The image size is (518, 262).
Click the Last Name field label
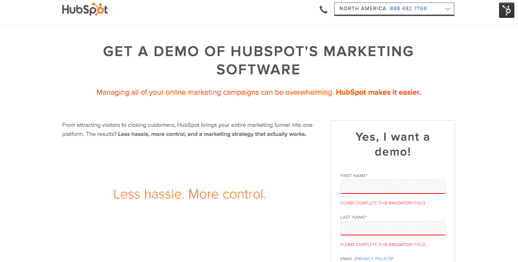tap(353, 217)
